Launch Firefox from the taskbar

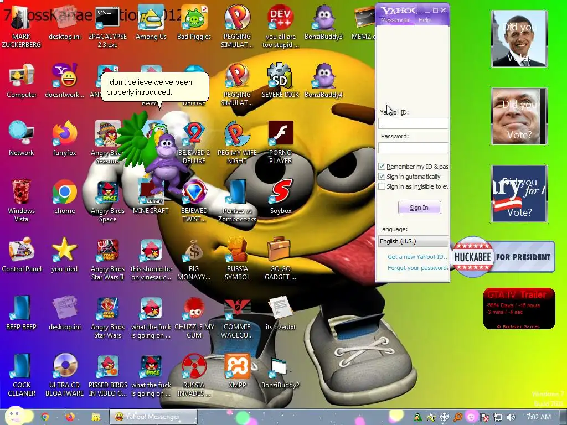click(x=70, y=417)
